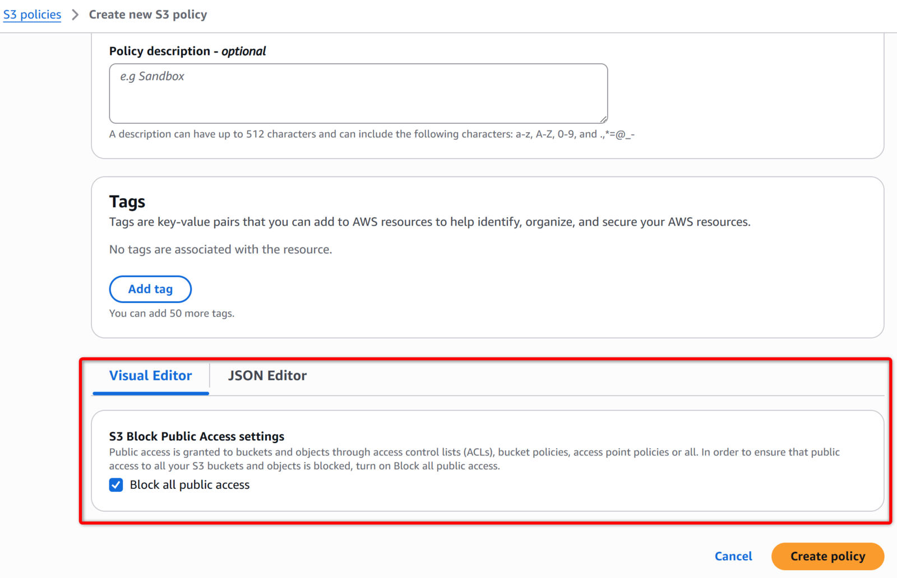The image size is (897, 578).
Task: Click the description character limit hint
Action: (372, 134)
